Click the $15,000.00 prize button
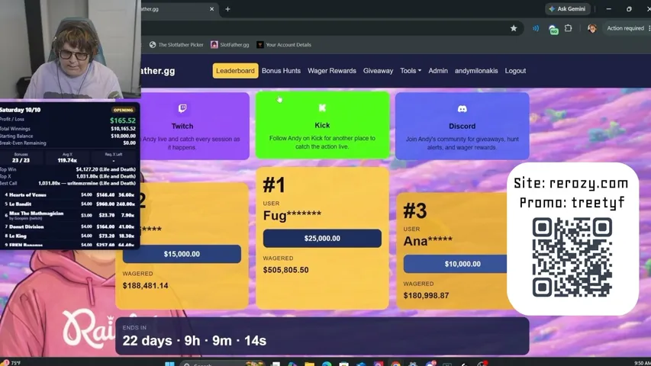 [182, 254]
